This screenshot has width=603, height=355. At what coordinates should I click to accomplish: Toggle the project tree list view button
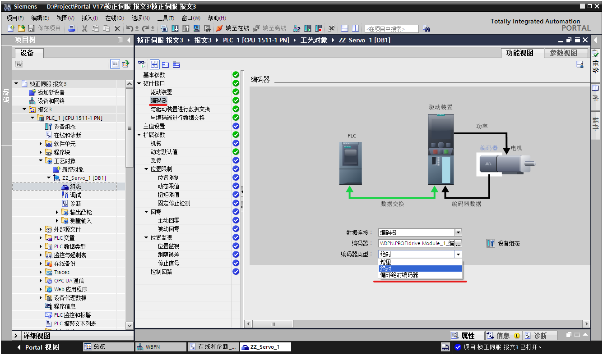click(115, 64)
